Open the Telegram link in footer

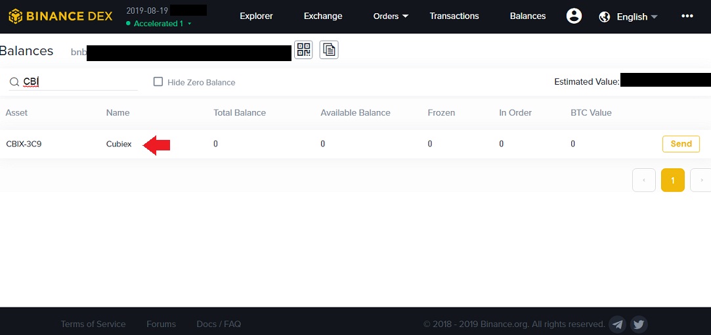click(x=617, y=324)
